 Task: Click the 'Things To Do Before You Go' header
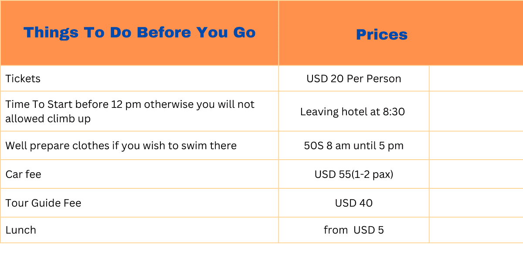pos(139,33)
